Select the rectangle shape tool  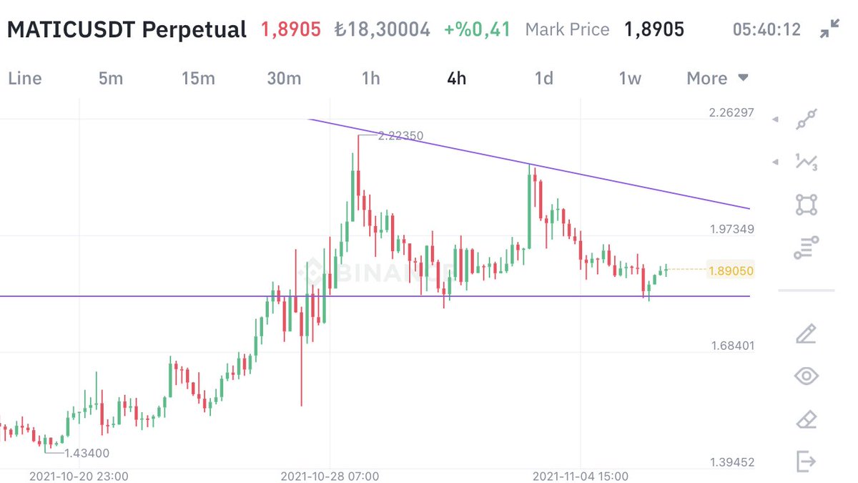(x=807, y=205)
